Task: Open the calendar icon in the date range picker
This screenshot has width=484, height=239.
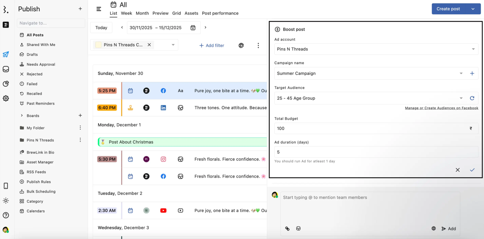Action: [x=193, y=28]
